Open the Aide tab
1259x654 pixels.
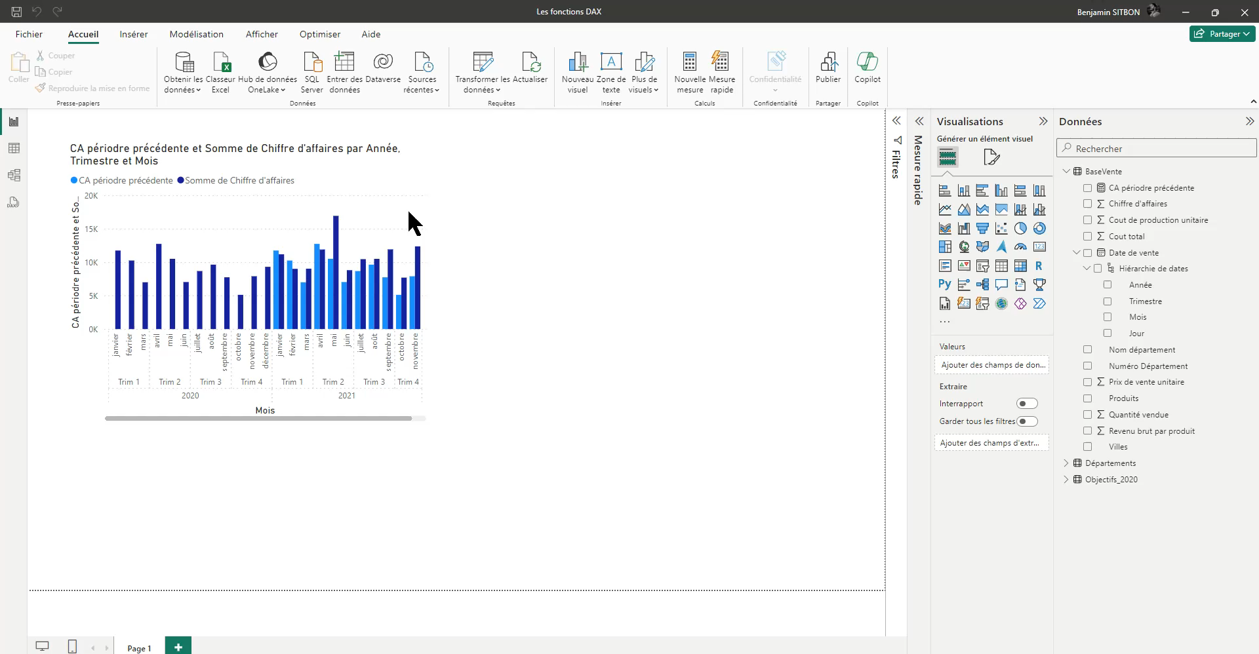click(371, 34)
